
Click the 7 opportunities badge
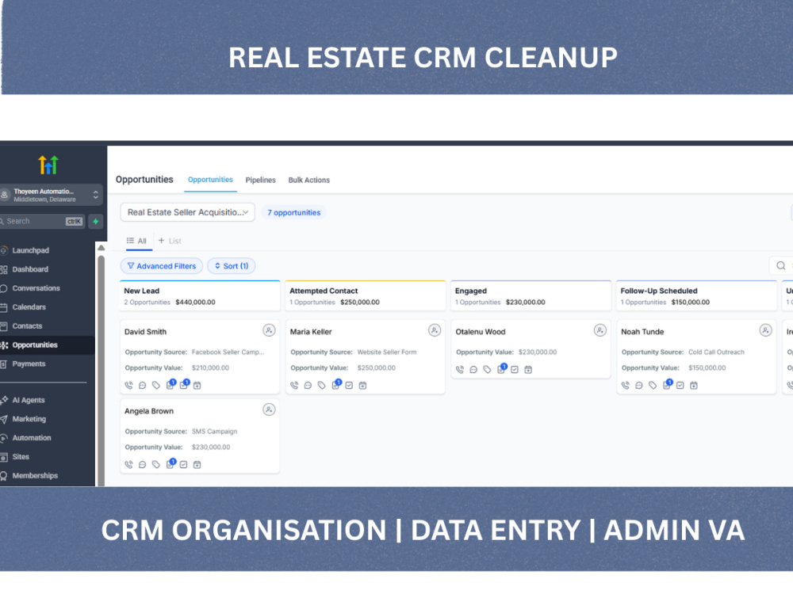(x=294, y=212)
